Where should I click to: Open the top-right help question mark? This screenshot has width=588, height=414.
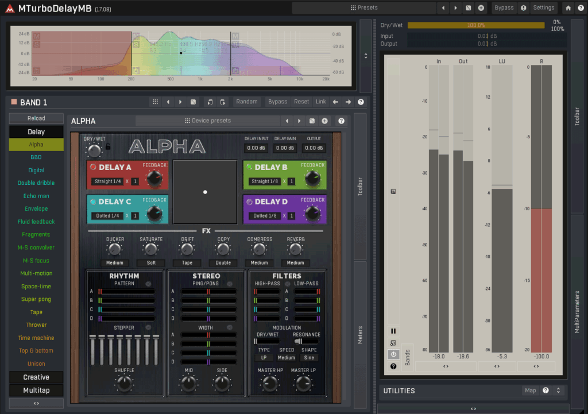[x=581, y=7]
